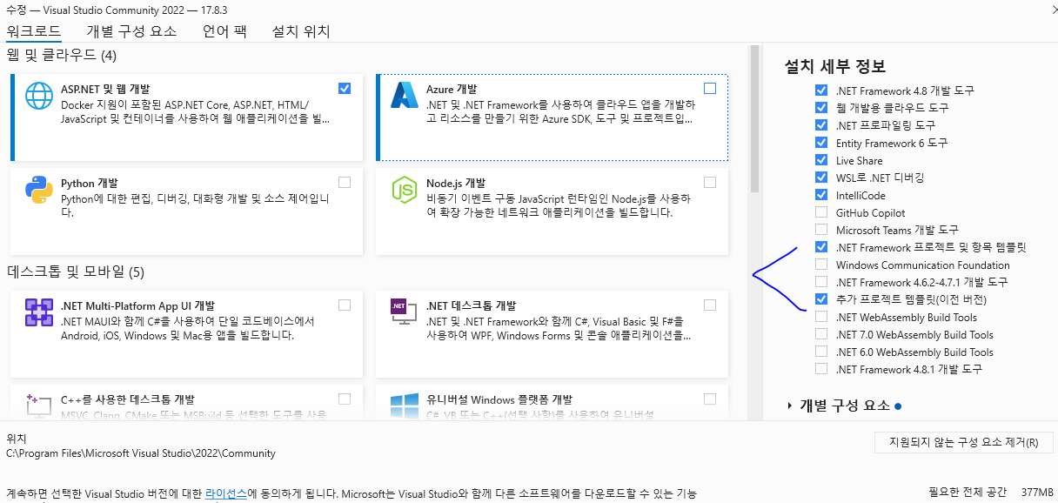This screenshot has width=1058, height=503.
Task: Click the 데스크톱 및 모바일 (5) heading
Action: (x=76, y=272)
